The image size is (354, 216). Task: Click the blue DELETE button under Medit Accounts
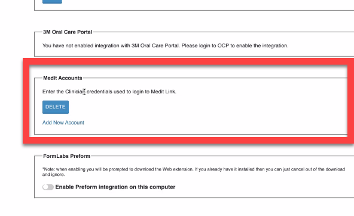[56, 107]
